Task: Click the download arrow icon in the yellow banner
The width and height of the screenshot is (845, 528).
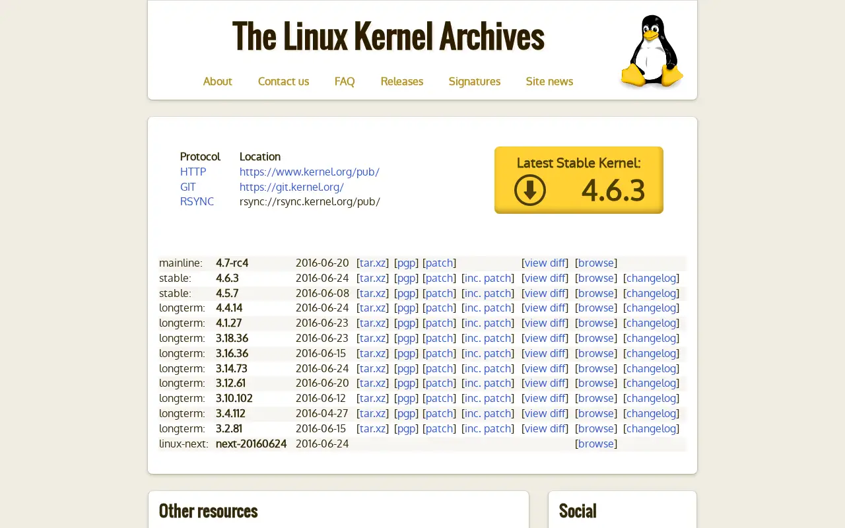Action: [x=530, y=190]
